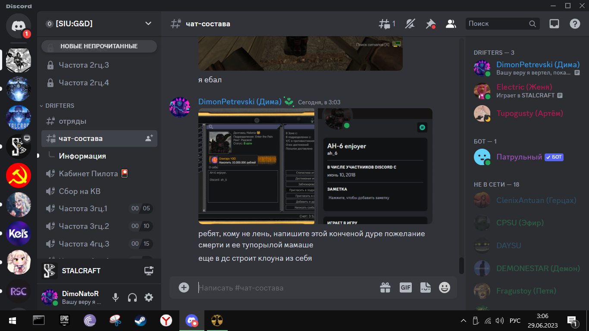Select offline member CPSU (Эфир)
Screen dimensions: 589x331
pyautogui.click(x=527, y=223)
